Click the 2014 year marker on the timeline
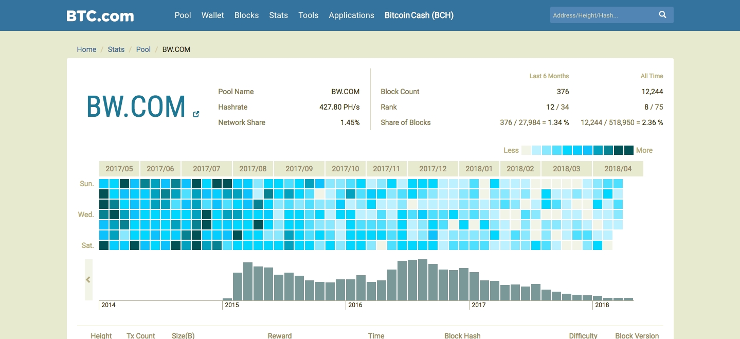740x339 pixels. [x=109, y=305]
